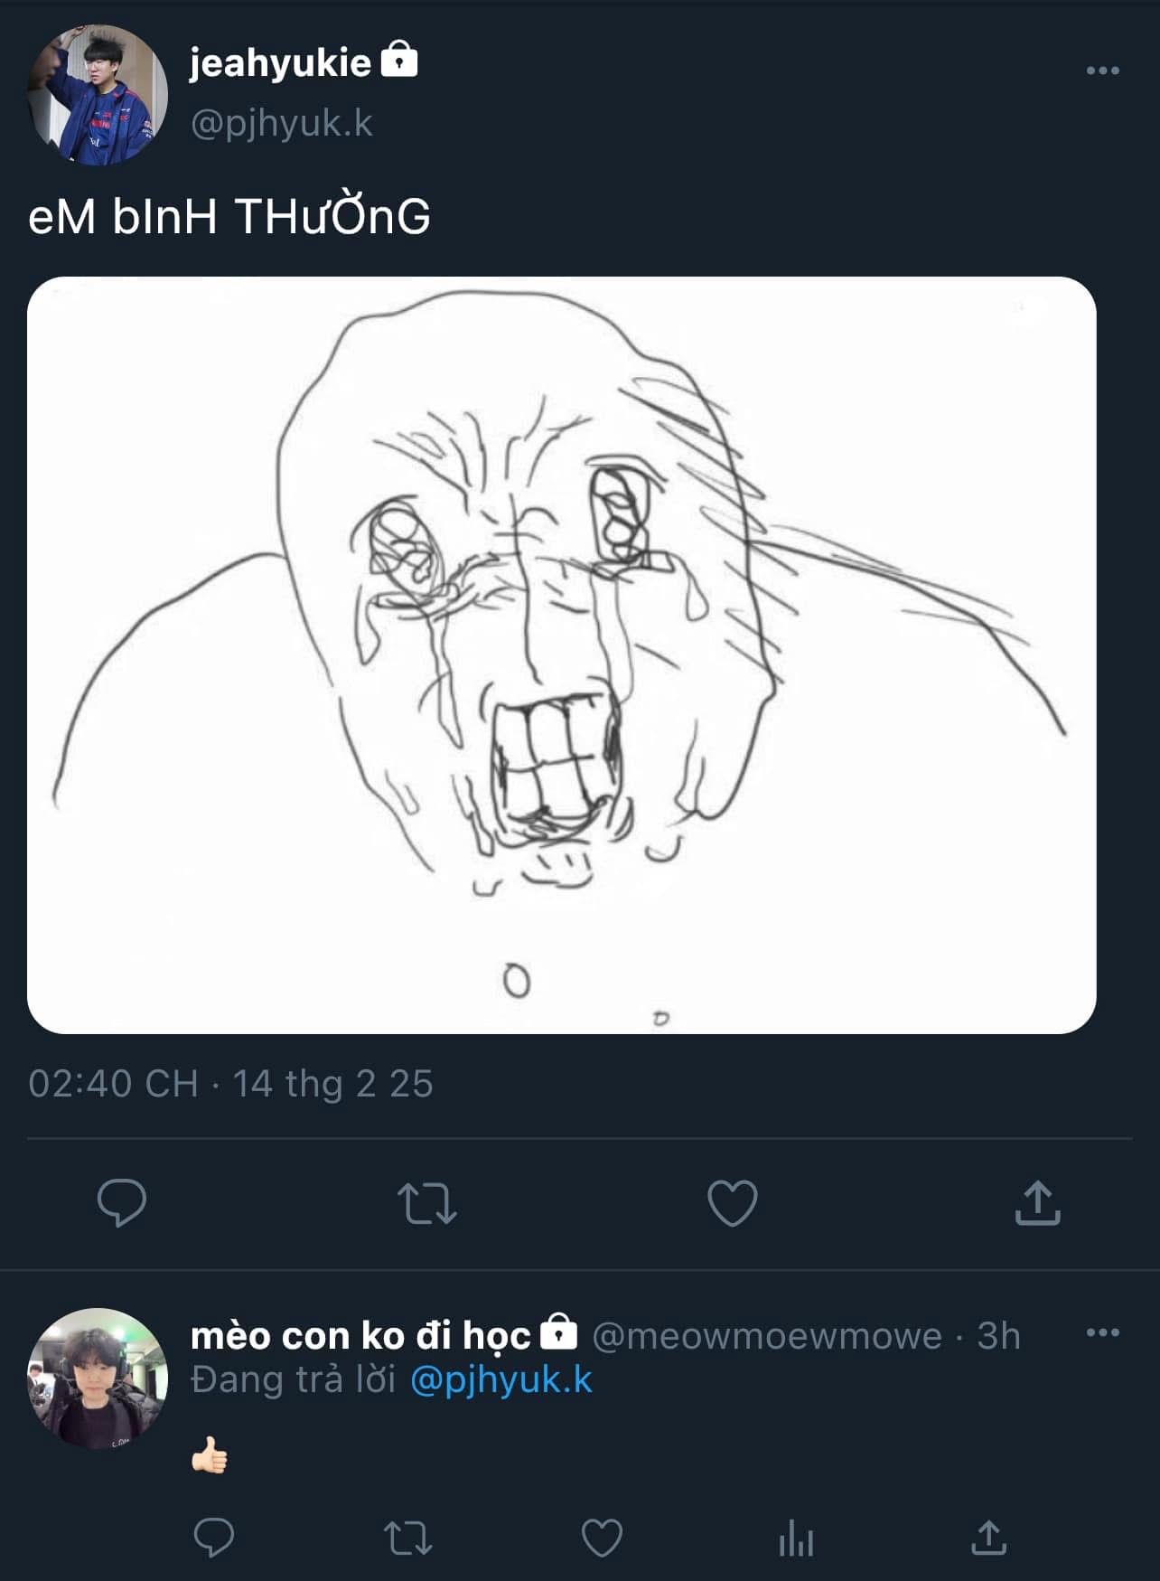Retweet the main eM bInH THưỜnG tweet
This screenshot has width=1160, height=1581.
pos(426,1203)
